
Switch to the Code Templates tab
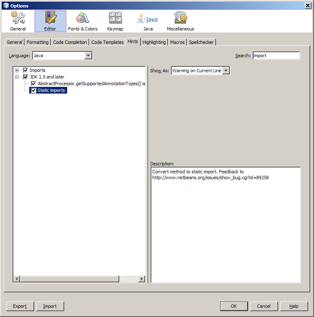(107, 42)
